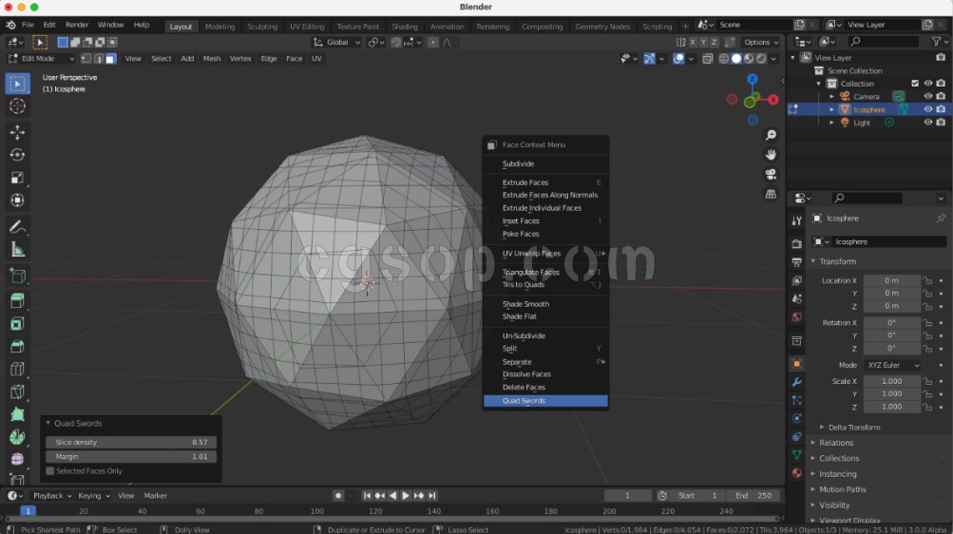The image size is (953, 534).
Task: Switch to the Sculpting workspace tab
Action: click(262, 27)
